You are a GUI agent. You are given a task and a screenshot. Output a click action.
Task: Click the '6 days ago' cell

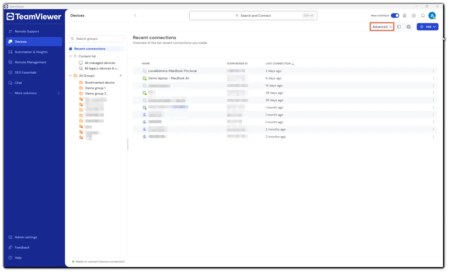273,78
